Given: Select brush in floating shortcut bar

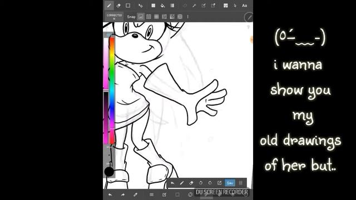Looking at the screenshot, I should 182,183.
